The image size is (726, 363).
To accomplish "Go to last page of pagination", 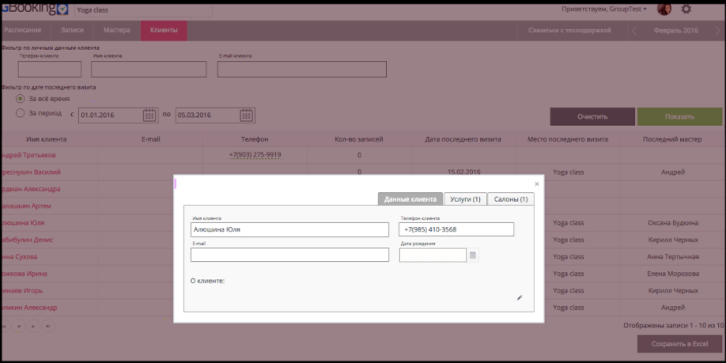I will tap(48, 326).
